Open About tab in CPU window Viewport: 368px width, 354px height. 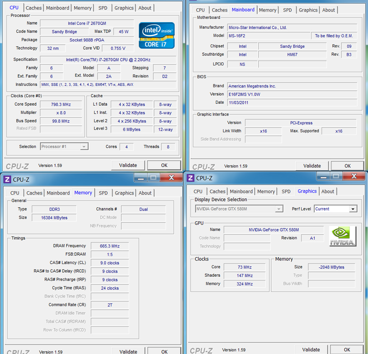145,8
